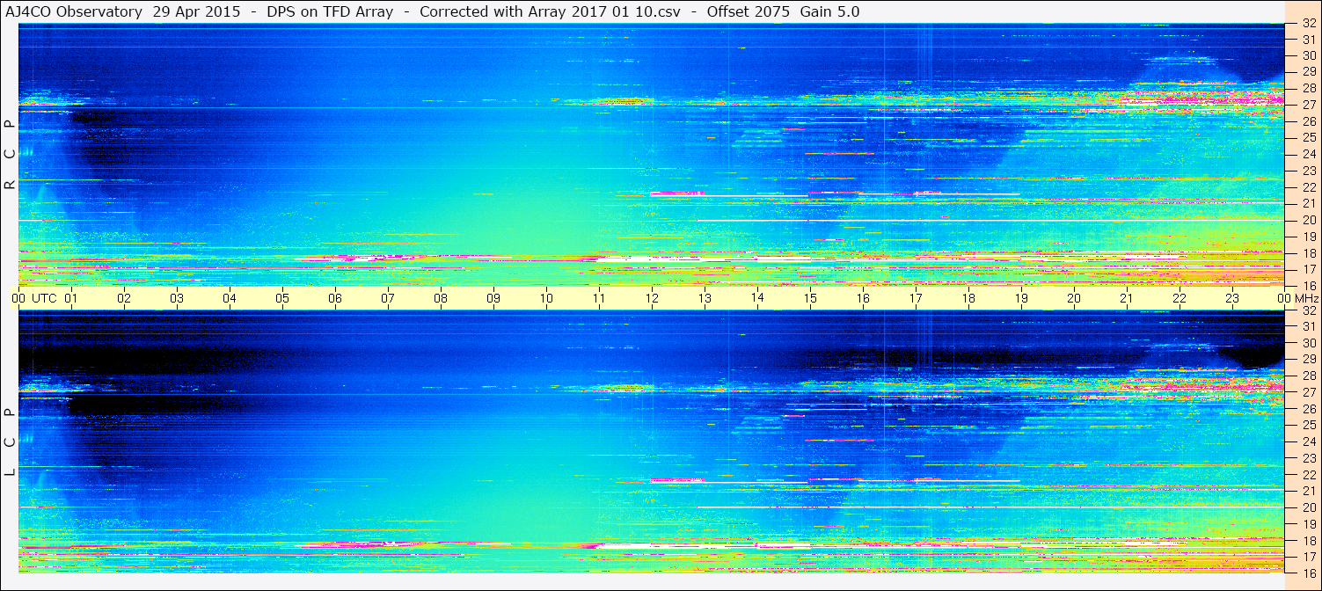Image resolution: width=1322 pixels, height=591 pixels.
Task: Select the 07 hour time marker
Action: pos(388,298)
